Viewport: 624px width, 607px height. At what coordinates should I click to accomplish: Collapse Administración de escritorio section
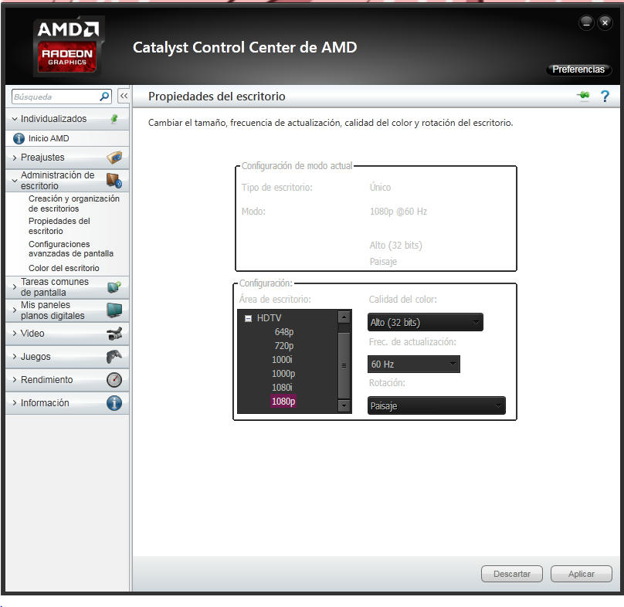15,180
